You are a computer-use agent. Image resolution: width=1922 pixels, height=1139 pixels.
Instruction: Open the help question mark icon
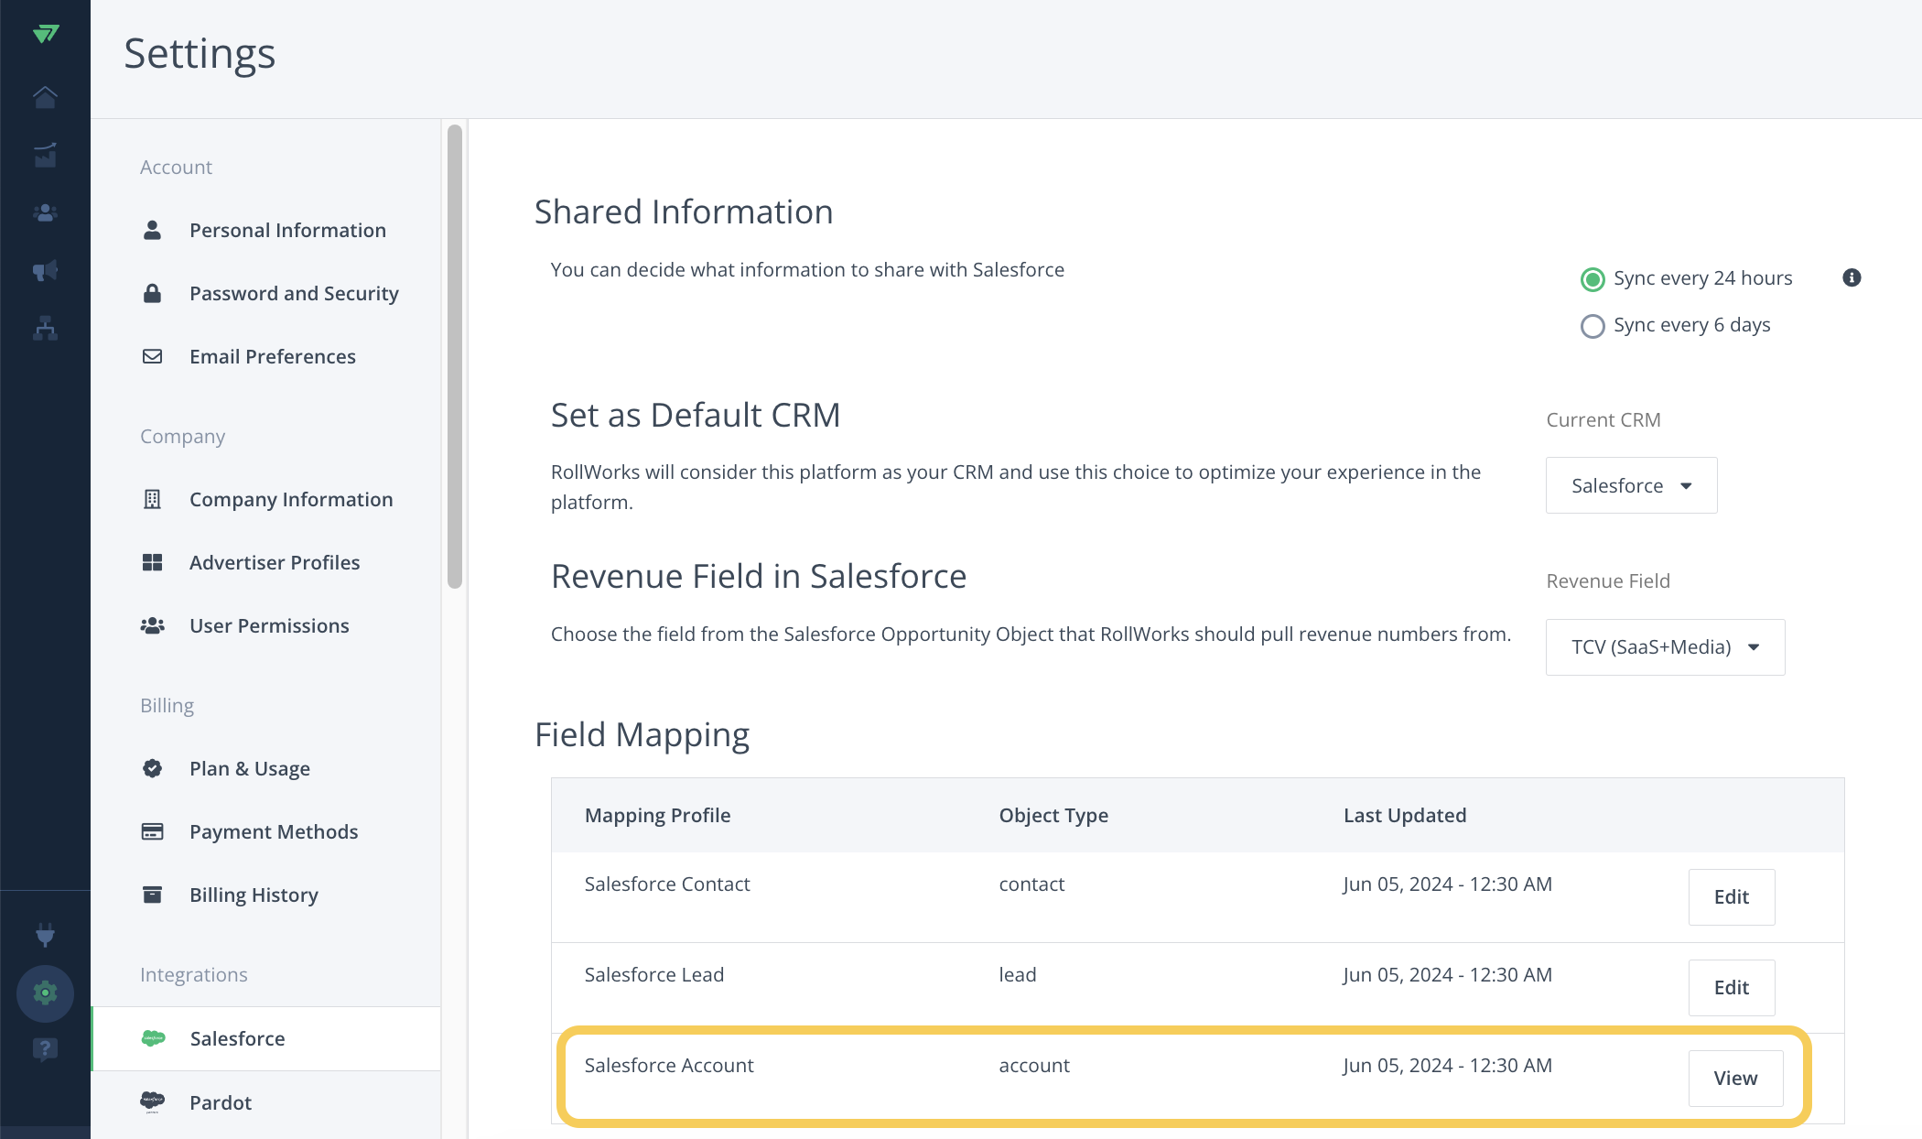(x=45, y=1049)
